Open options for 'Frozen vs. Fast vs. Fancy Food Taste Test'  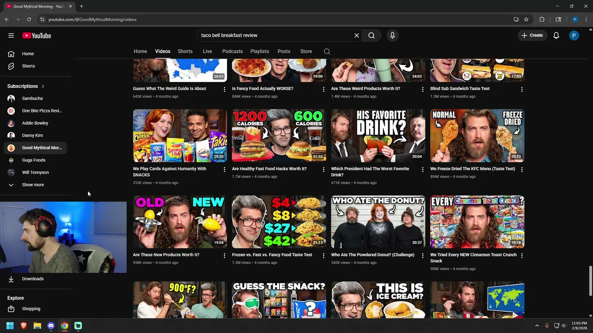(x=323, y=256)
